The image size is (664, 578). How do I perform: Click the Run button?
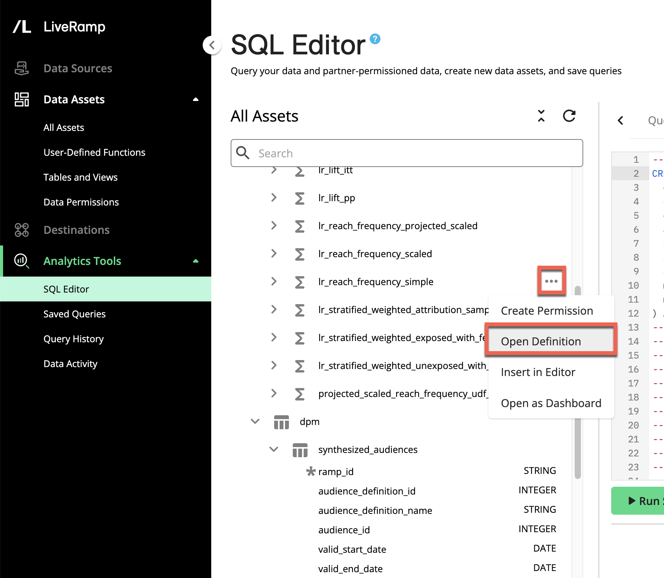[638, 501]
